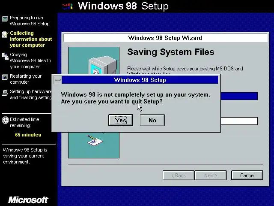Click the Windows flag logo

coord(67,6)
